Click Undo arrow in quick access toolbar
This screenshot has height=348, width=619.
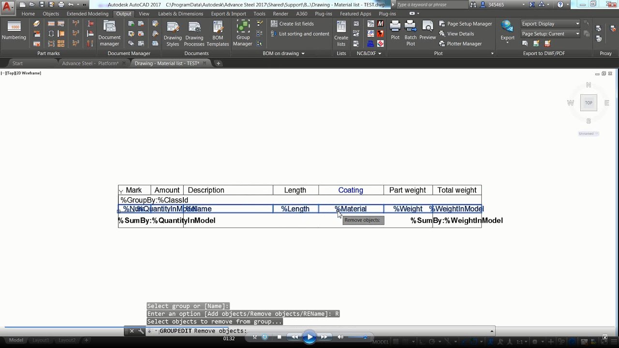click(x=71, y=4)
